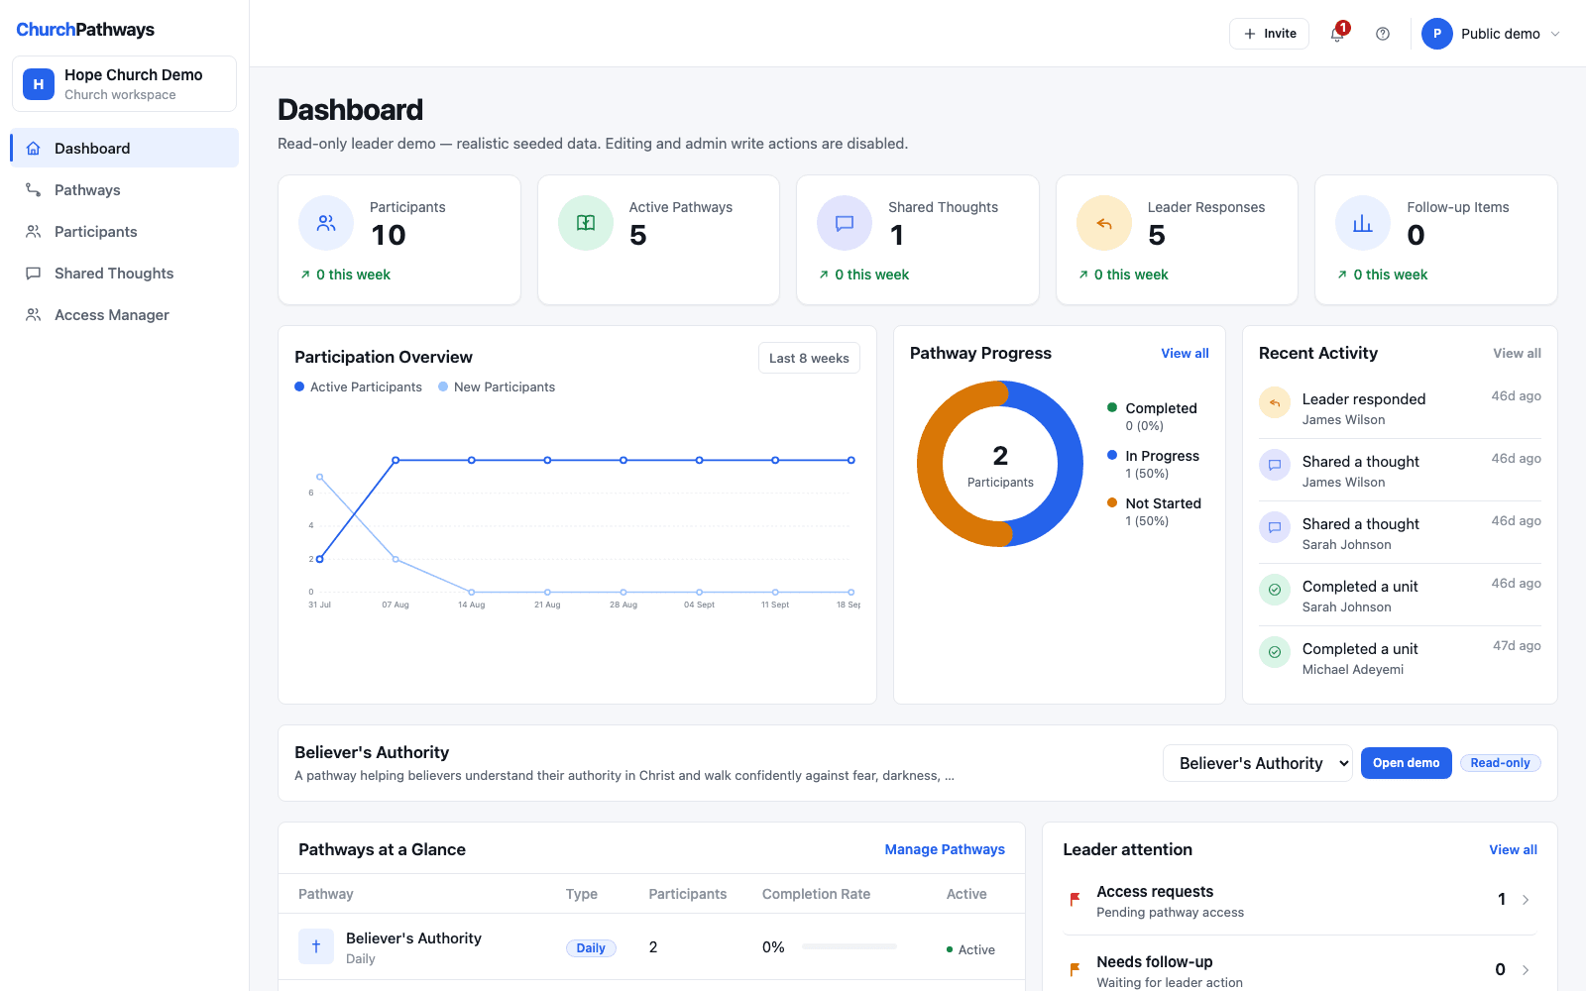Click the Open demo button
1586x991 pixels.
[1406, 763]
